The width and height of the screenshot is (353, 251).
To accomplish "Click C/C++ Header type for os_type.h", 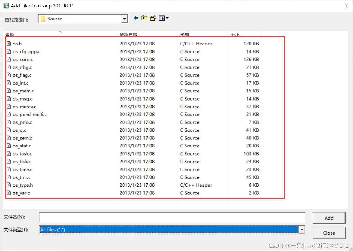I will coord(196,185).
